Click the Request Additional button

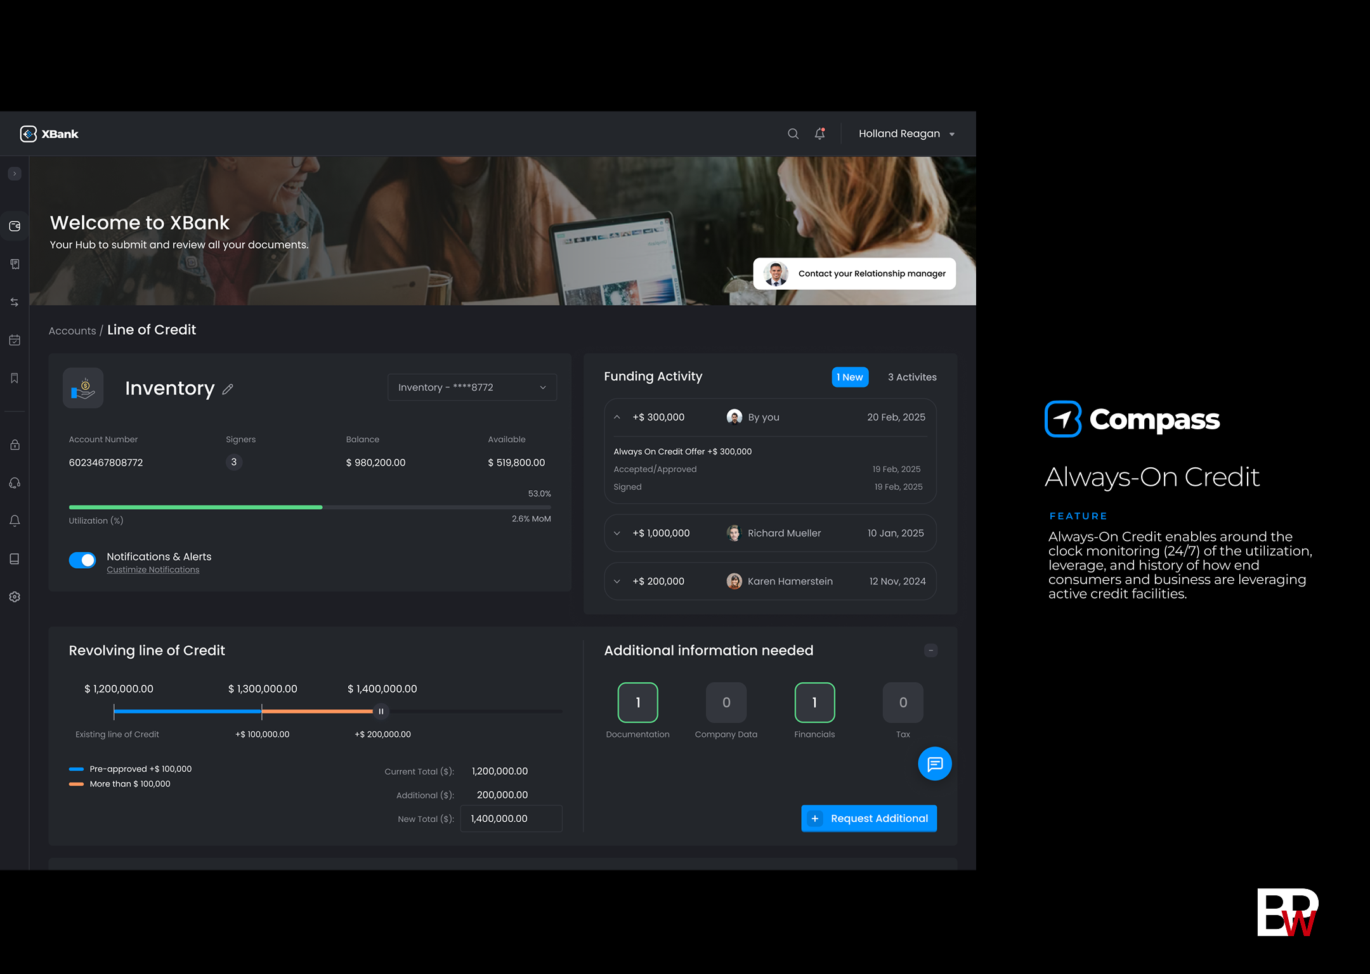(868, 819)
